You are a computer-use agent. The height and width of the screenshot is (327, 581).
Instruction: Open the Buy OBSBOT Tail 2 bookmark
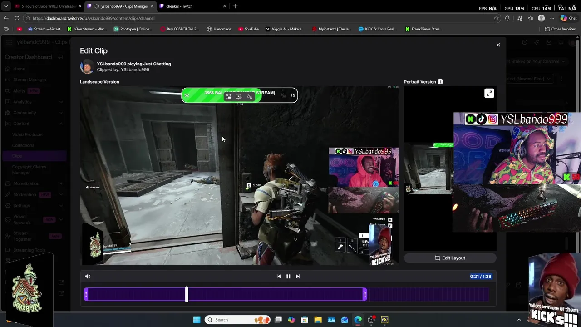pos(180,29)
